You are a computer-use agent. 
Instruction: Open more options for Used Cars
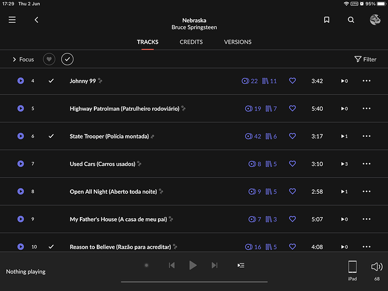(366, 164)
